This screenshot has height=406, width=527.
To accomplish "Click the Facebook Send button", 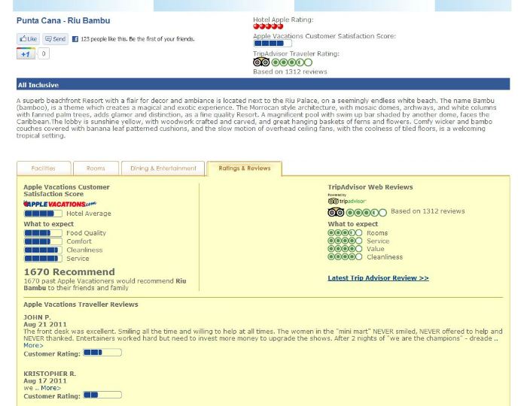I will [55, 39].
